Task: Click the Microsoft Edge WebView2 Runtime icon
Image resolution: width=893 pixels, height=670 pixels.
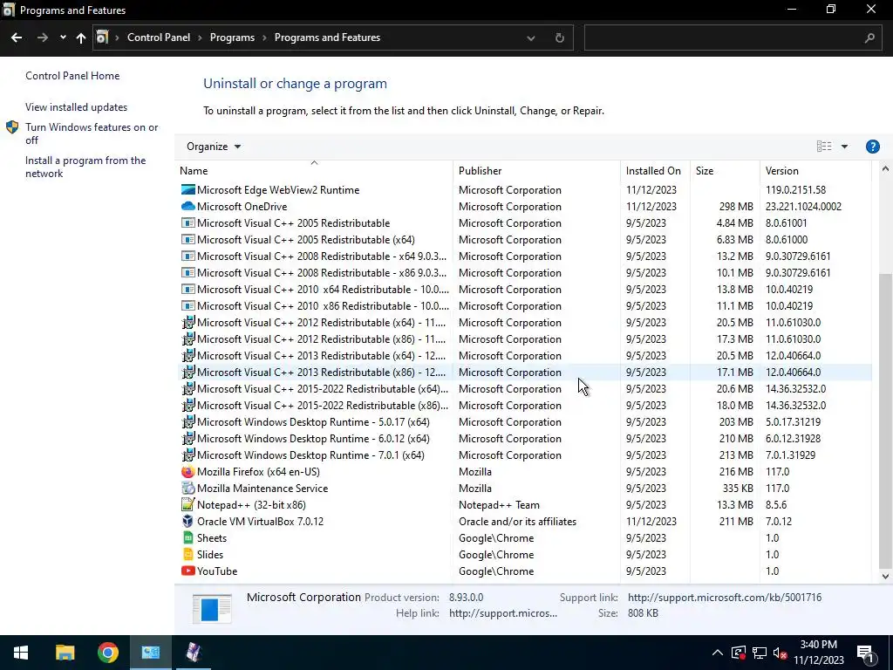Action: coord(188,189)
